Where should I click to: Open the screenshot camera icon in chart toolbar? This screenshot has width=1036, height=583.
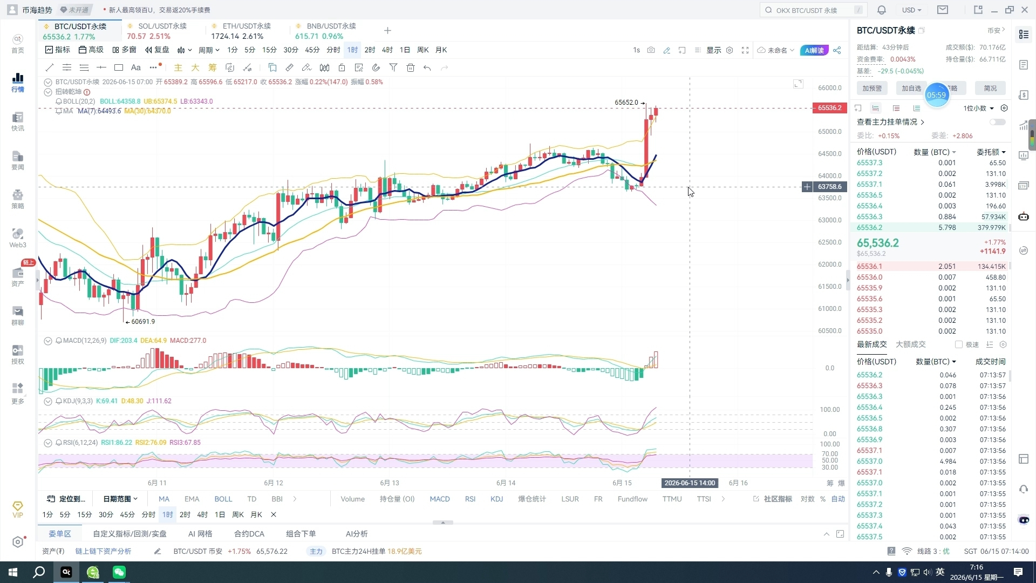[x=651, y=50]
